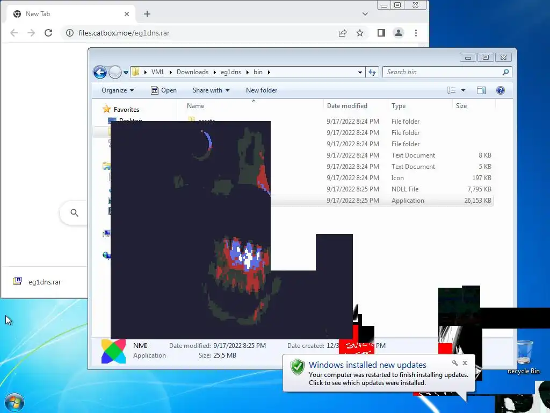This screenshot has width=550, height=413.
Task: Open Explorer help
Action: [x=500, y=90]
